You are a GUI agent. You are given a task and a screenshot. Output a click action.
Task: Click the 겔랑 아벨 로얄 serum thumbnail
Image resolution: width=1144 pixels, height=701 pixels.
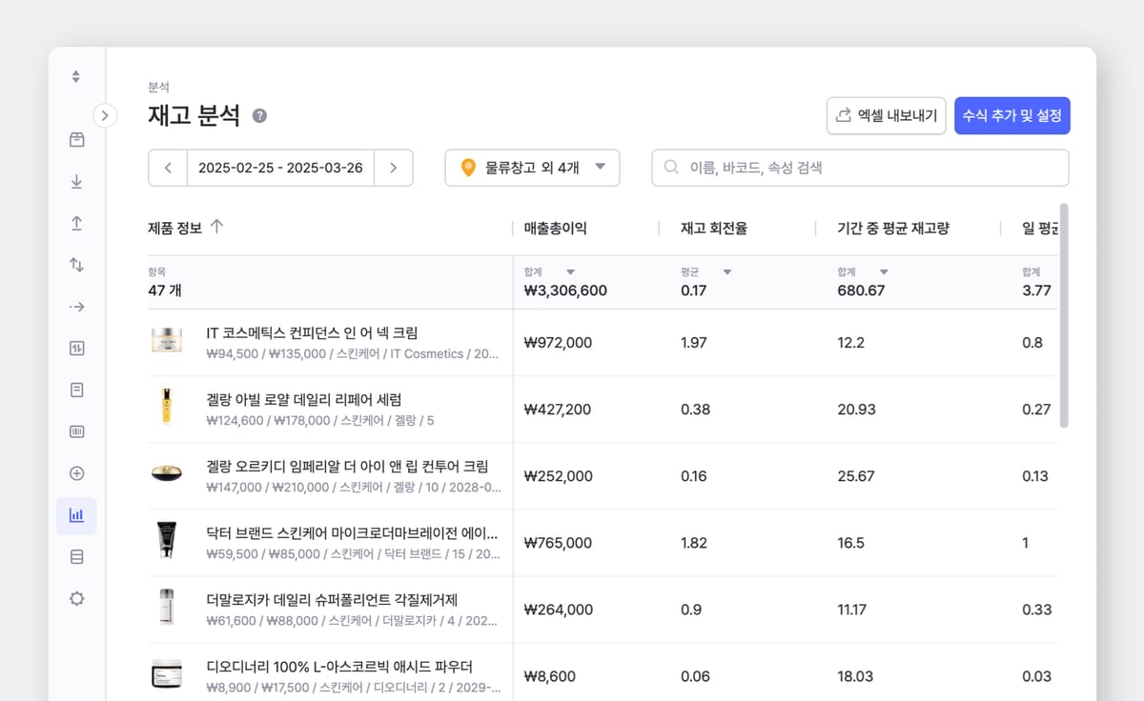[167, 408]
